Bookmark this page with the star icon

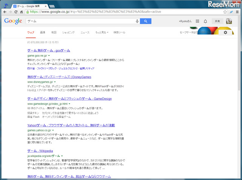(x=225, y=12)
